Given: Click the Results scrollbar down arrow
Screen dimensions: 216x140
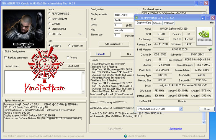Looking at the screenshot, I should click(x=204, y=122).
